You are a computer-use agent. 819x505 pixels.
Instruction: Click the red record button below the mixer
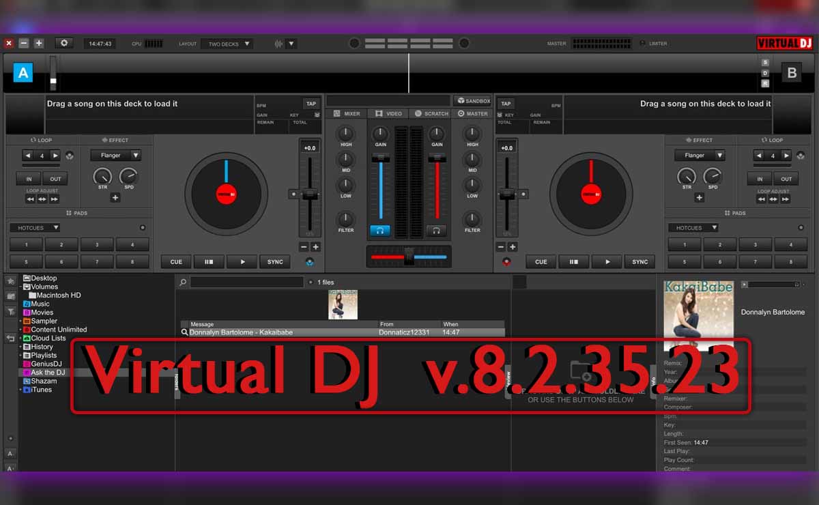click(x=506, y=261)
